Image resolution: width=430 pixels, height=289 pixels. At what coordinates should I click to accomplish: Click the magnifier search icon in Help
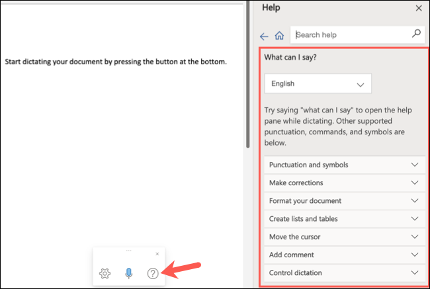(416, 34)
